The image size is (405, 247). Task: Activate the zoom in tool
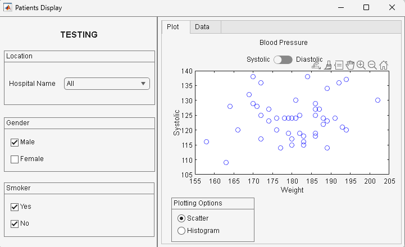[361, 65]
